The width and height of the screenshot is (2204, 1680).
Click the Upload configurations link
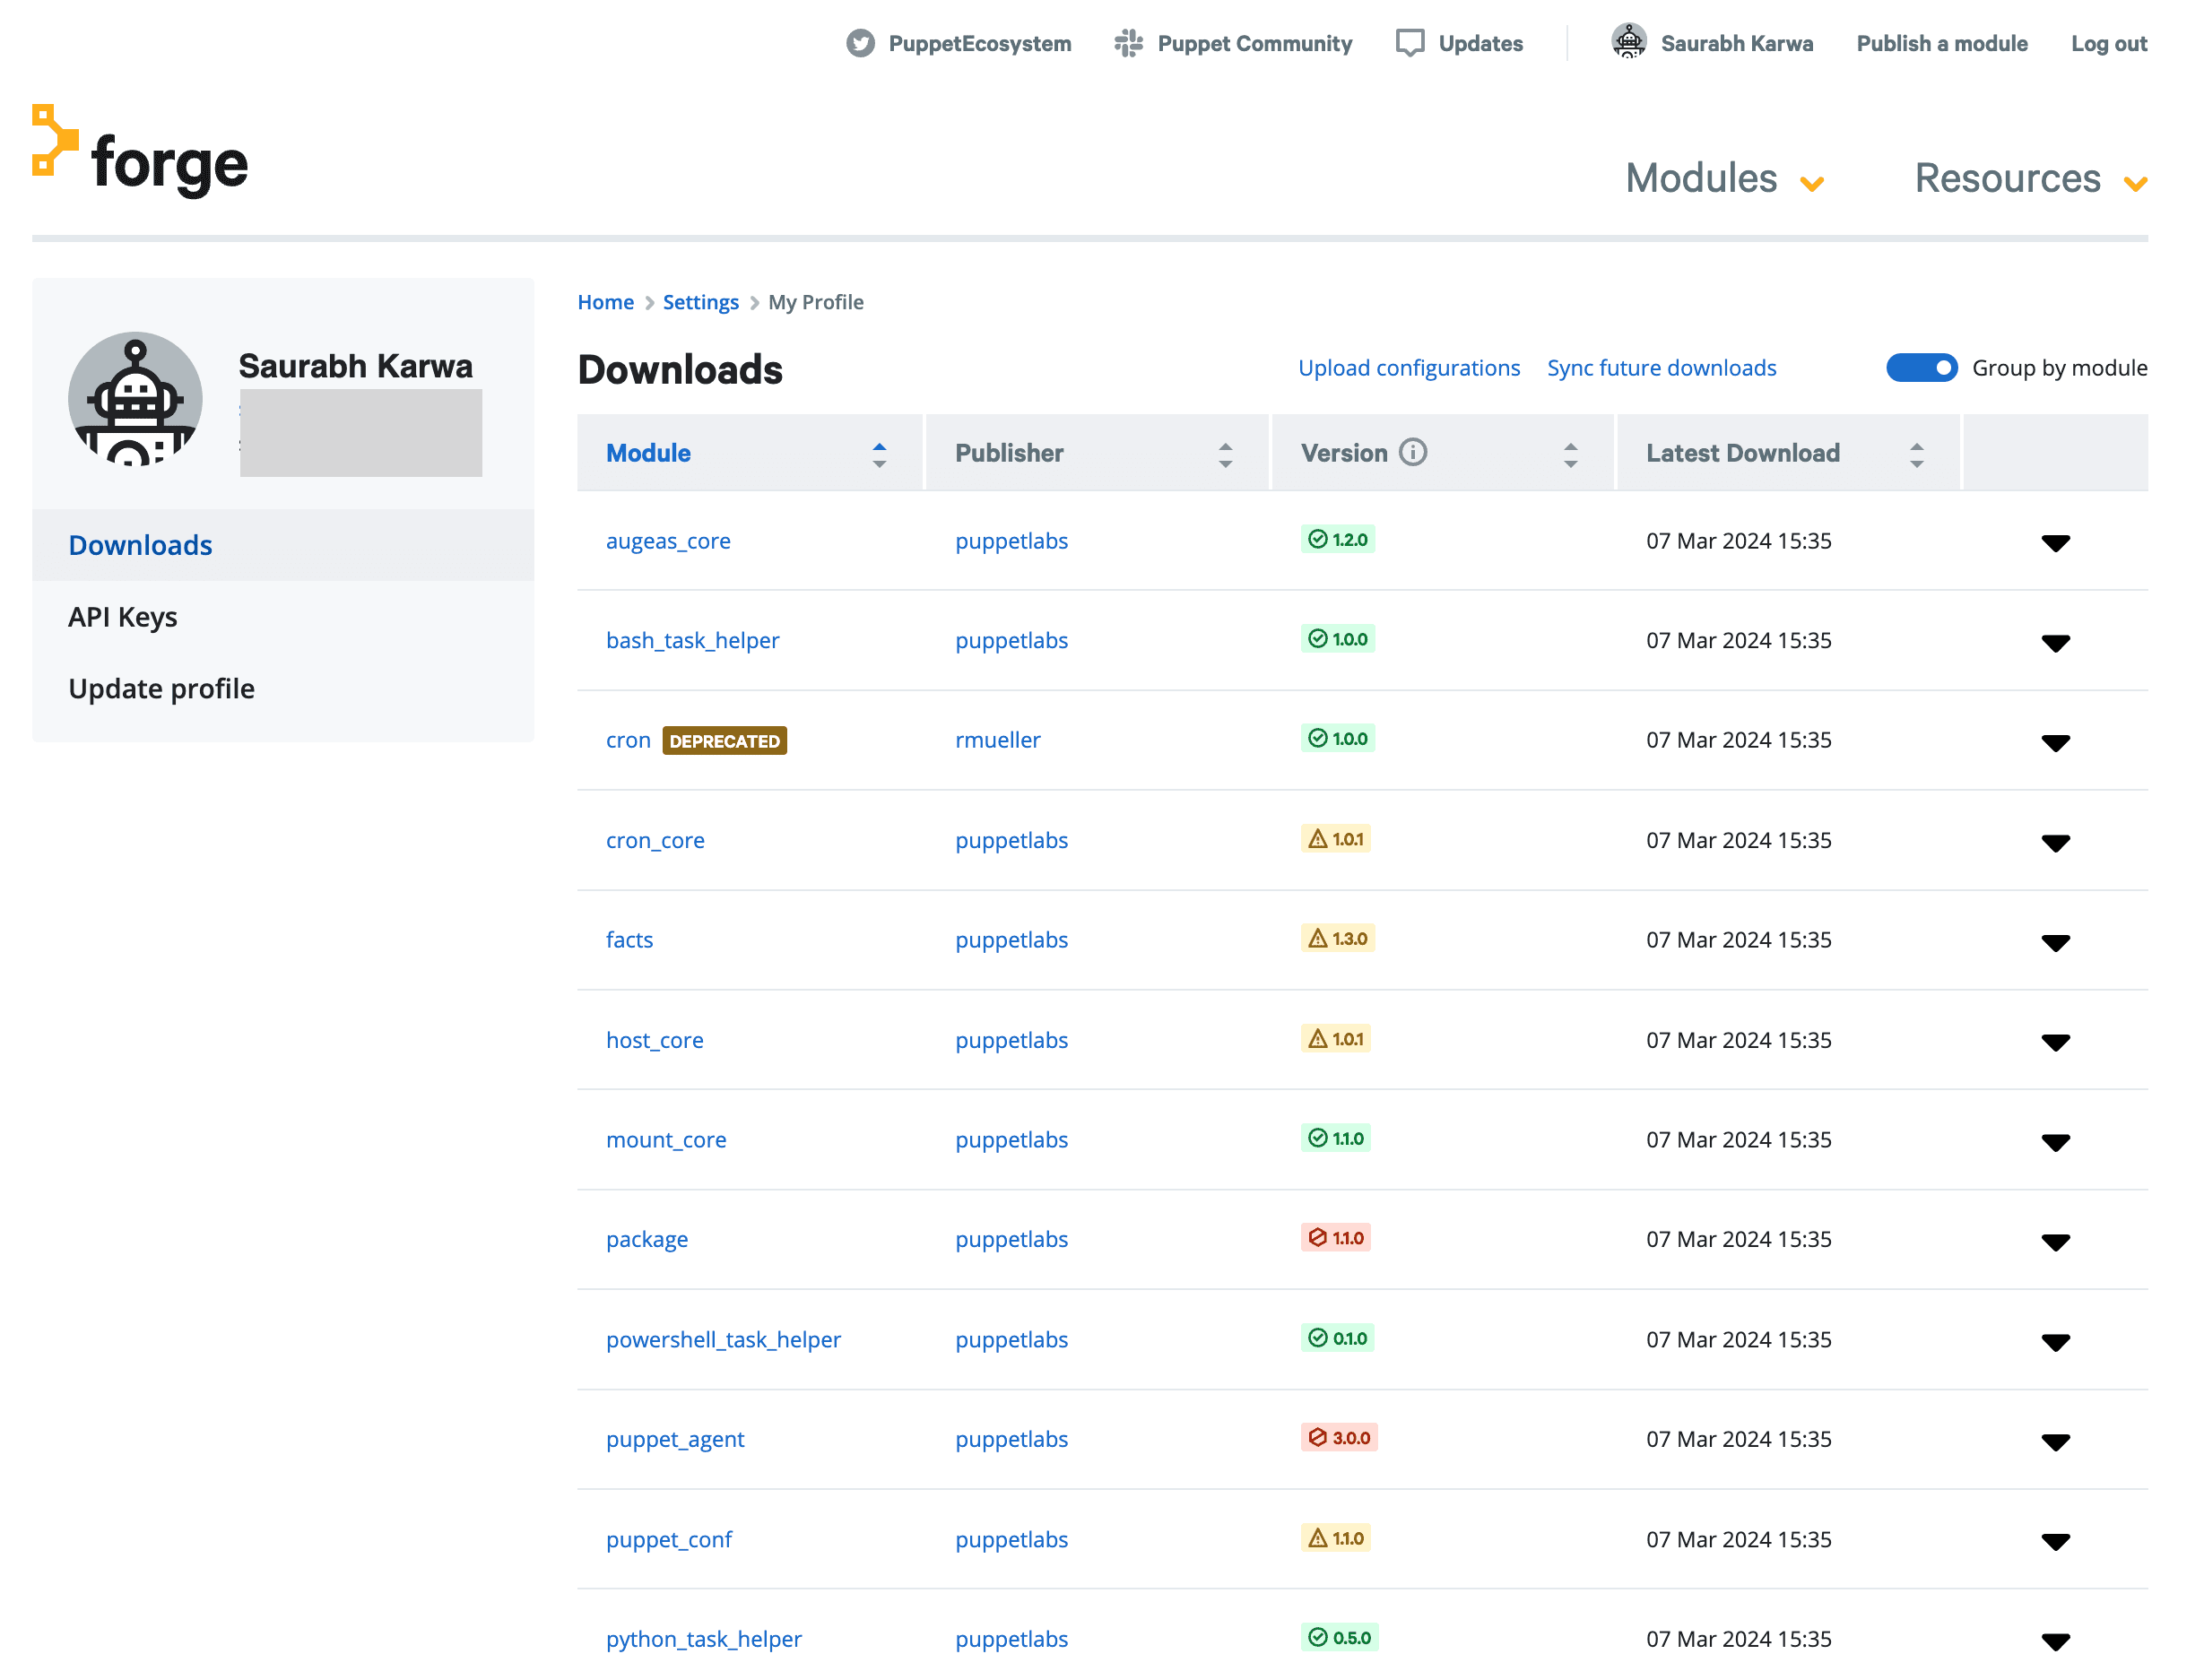1408,368
